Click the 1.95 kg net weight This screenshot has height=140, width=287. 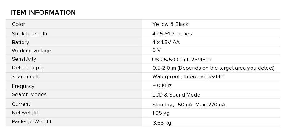[161, 113]
